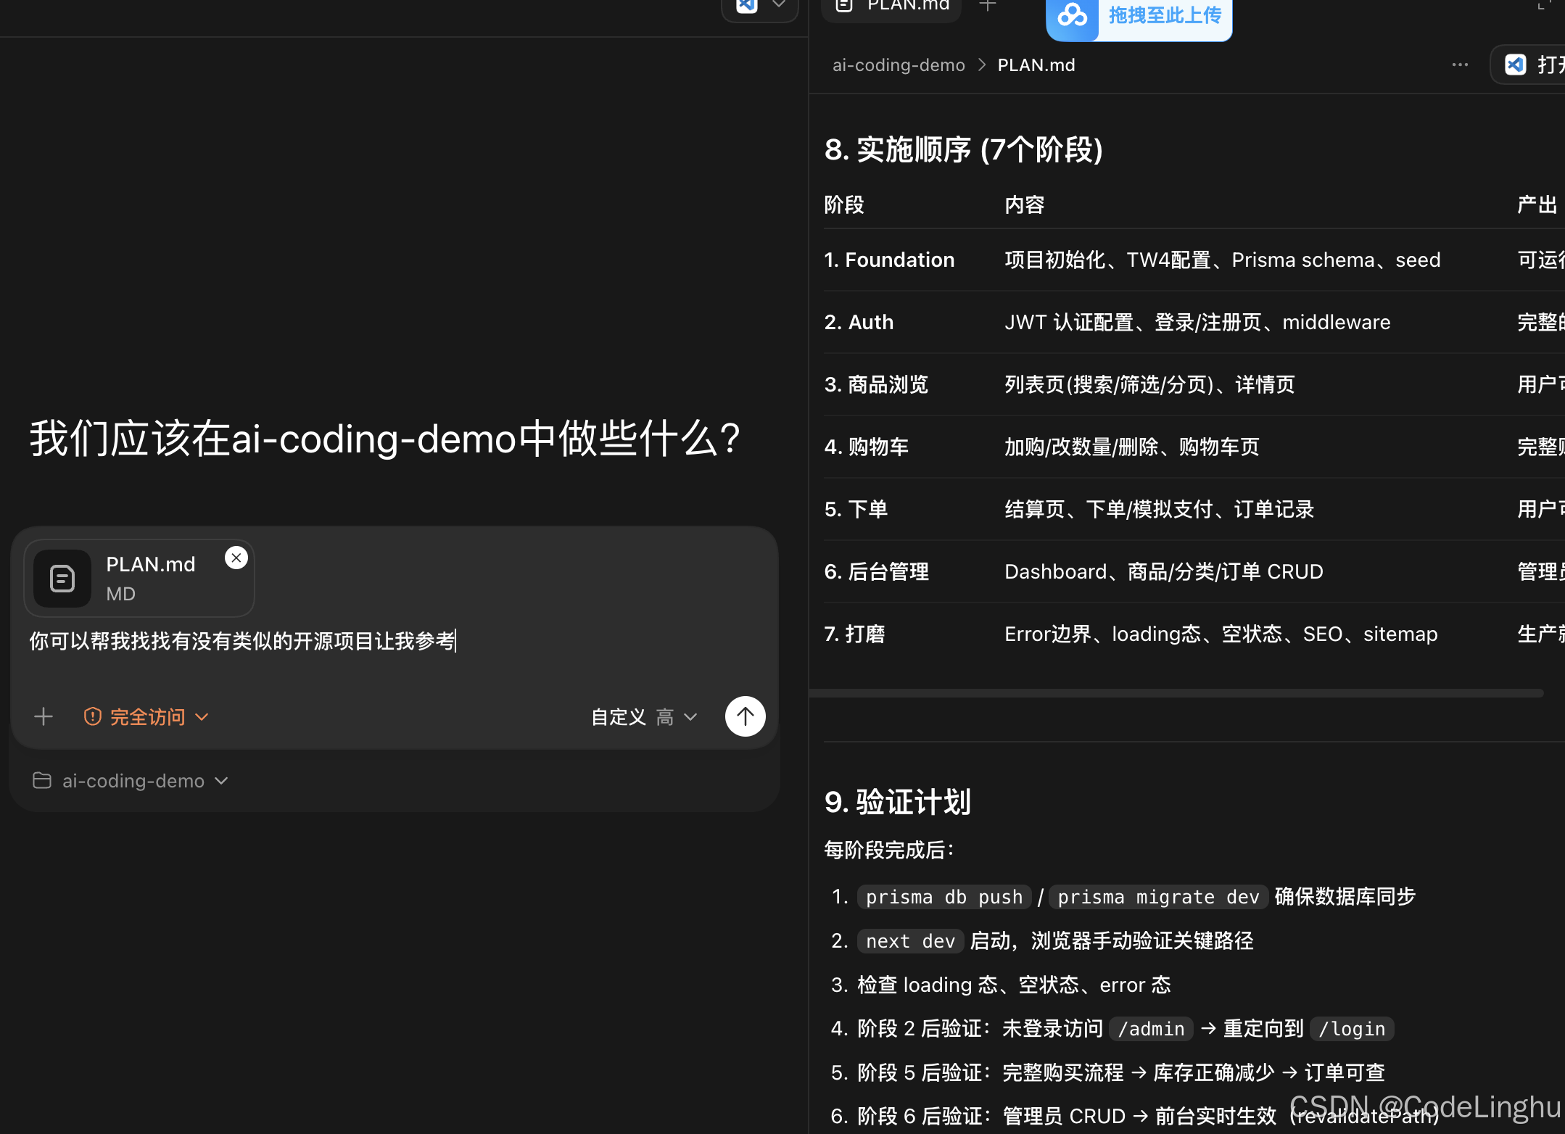Click the PLAN.md attachment file icon

click(62, 579)
